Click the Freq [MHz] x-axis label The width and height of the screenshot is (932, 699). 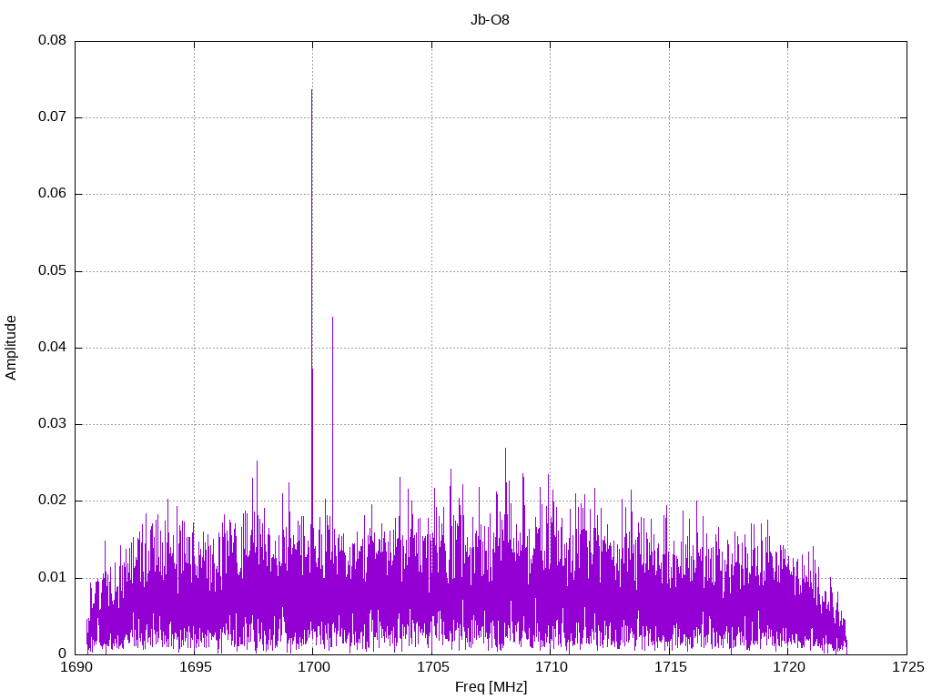(491, 687)
